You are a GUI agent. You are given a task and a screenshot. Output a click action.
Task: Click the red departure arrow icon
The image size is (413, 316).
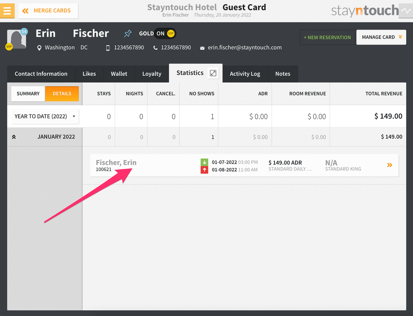coord(204,170)
